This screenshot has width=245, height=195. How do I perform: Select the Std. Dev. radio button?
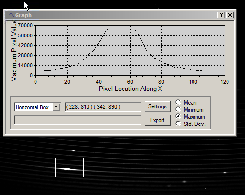178,124
